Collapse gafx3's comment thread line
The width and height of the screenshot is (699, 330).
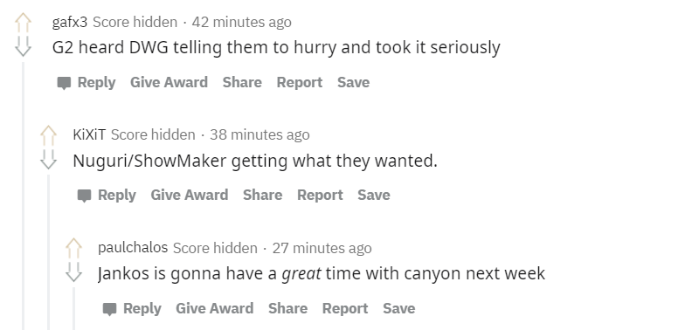pyautogui.click(x=24, y=196)
